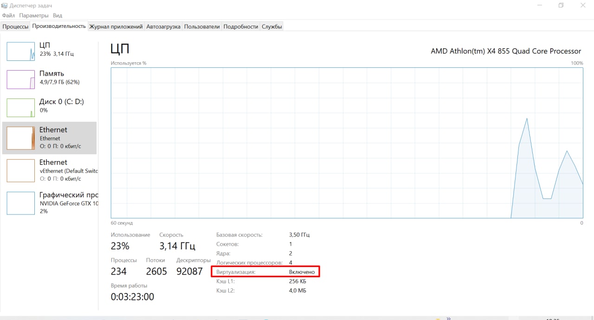Switch to the Подробности tab

point(241,26)
